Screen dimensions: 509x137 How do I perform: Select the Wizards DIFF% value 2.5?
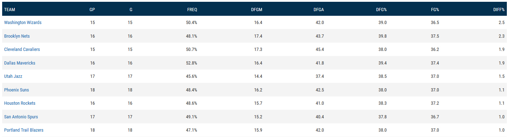pos(501,23)
